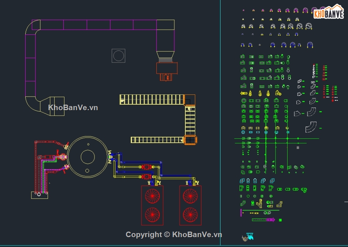
Task: Select the purple vertical duct on the left
Action: click(x=30, y=66)
